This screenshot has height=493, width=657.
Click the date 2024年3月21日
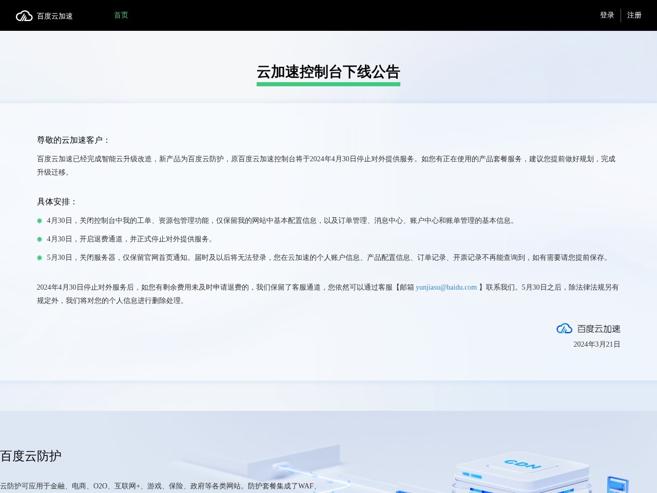[x=596, y=344]
